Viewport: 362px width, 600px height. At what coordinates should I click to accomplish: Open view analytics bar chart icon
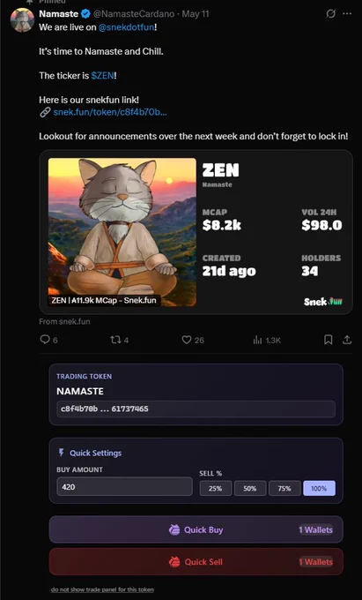[257, 340]
